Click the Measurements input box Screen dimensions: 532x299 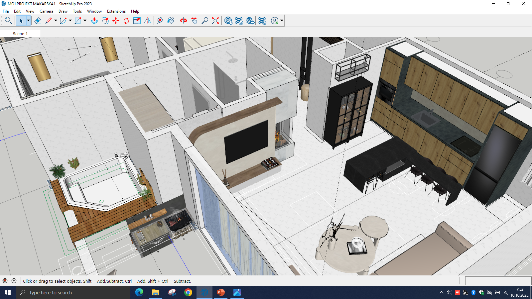(498, 281)
